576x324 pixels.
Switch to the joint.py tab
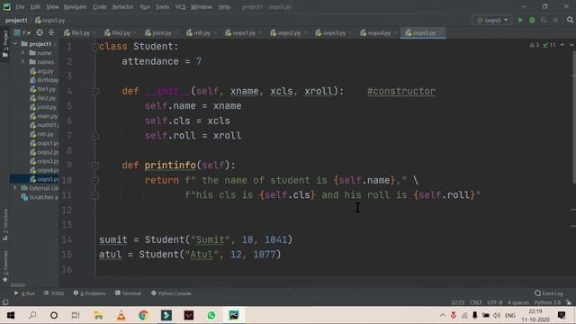pyautogui.click(x=162, y=32)
